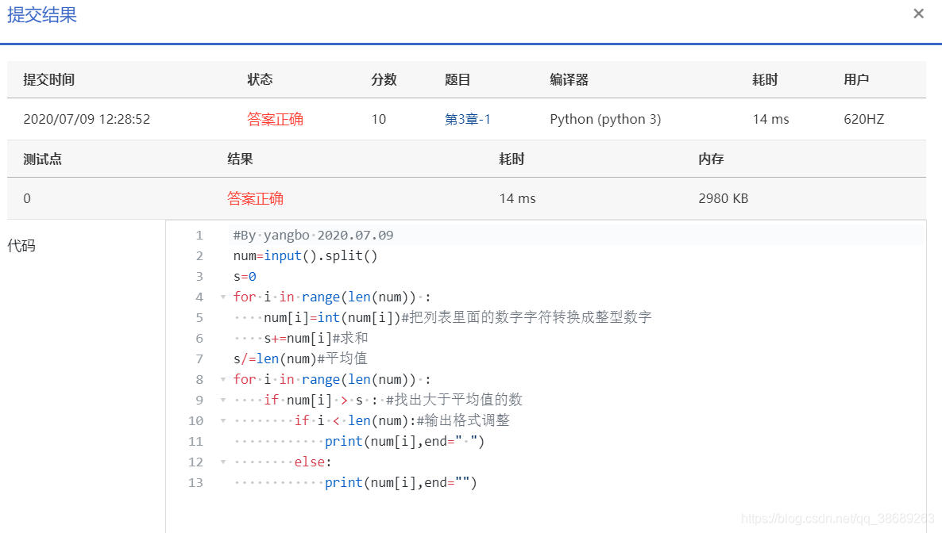Click the 代码 label
Image resolution: width=942 pixels, height=533 pixels.
coord(21,246)
